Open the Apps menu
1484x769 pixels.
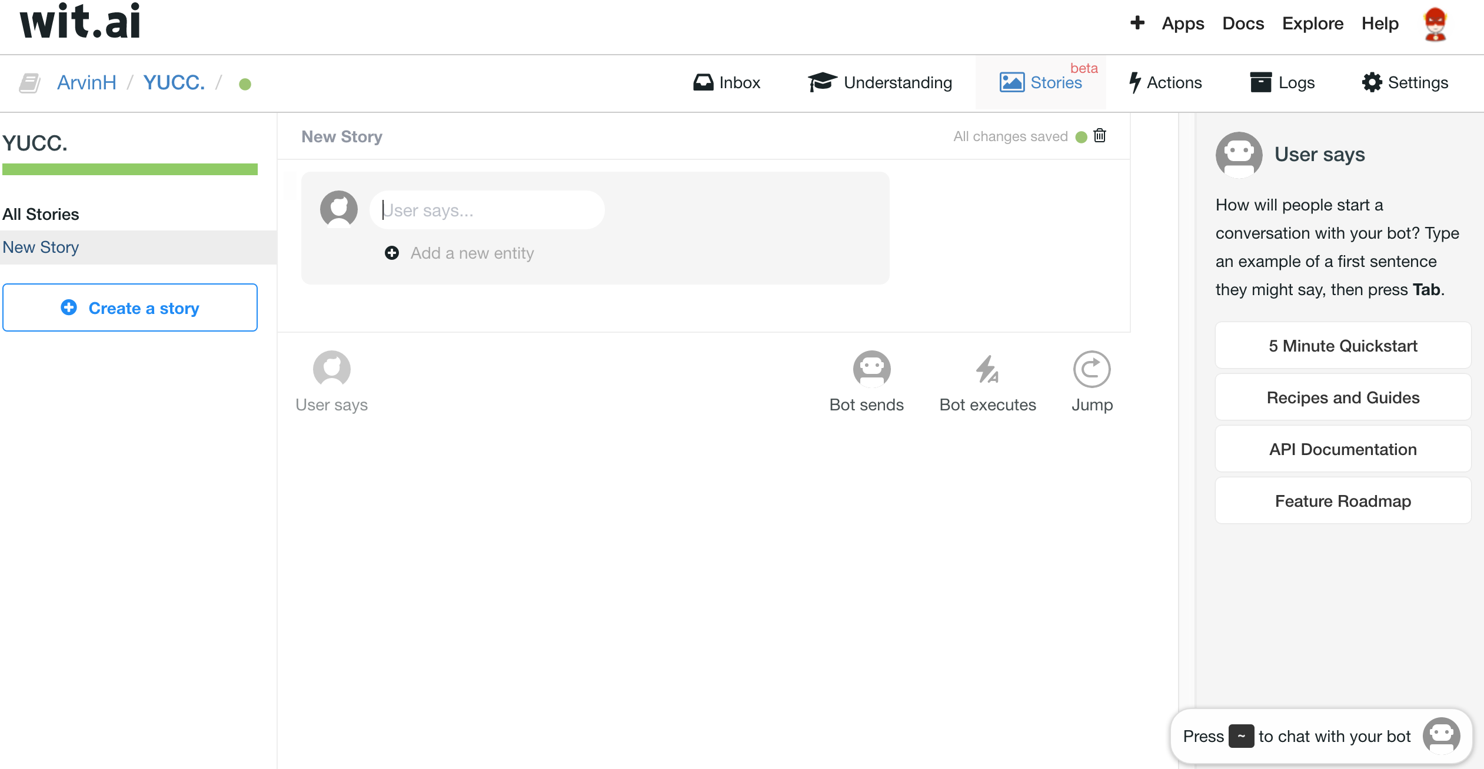pyautogui.click(x=1183, y=24)
